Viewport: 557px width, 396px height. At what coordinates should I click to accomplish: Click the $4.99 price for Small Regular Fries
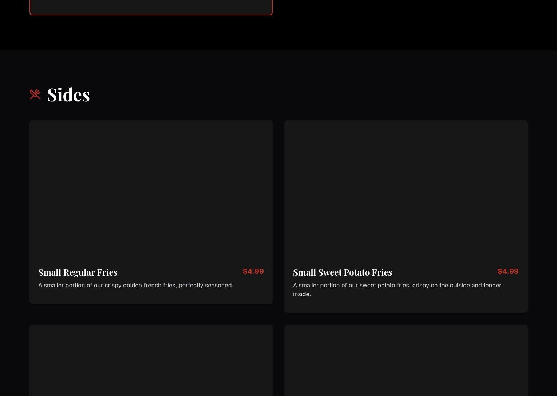click(x=253, y=271)
